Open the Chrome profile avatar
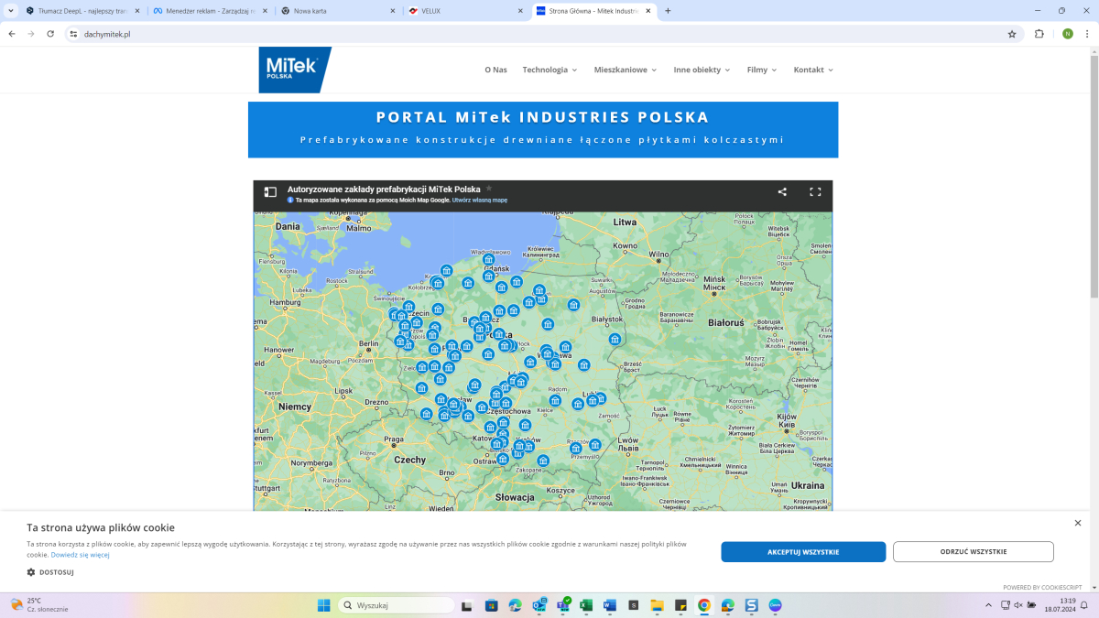1099x618 pixels. (1068, 34)
